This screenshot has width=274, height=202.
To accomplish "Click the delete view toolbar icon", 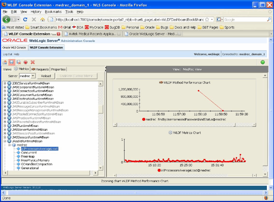I will [19, 62].
